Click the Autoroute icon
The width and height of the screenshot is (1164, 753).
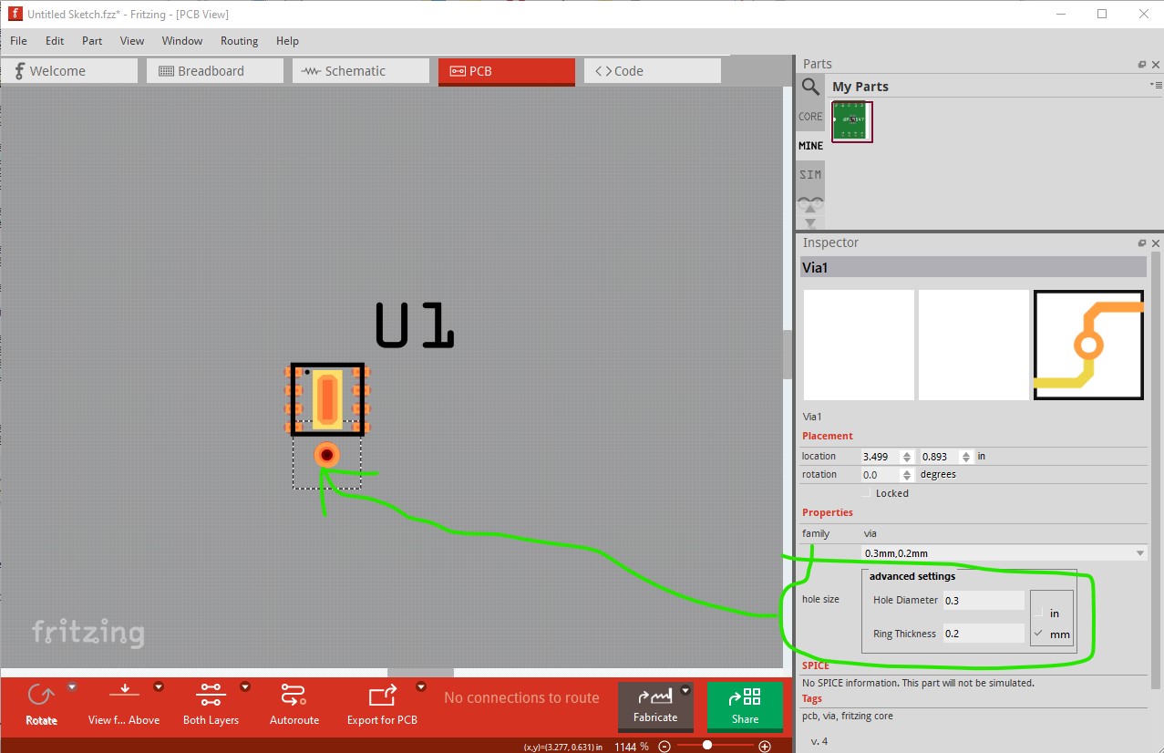pos(294,696)
